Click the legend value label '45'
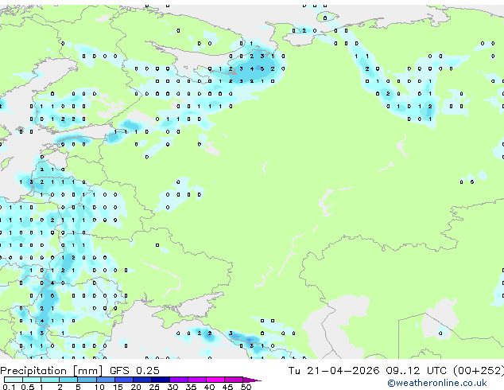 [x=227, y=387]
